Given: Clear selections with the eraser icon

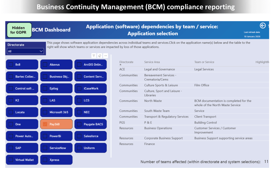Looking at the screenshot, I should (100, 56).
